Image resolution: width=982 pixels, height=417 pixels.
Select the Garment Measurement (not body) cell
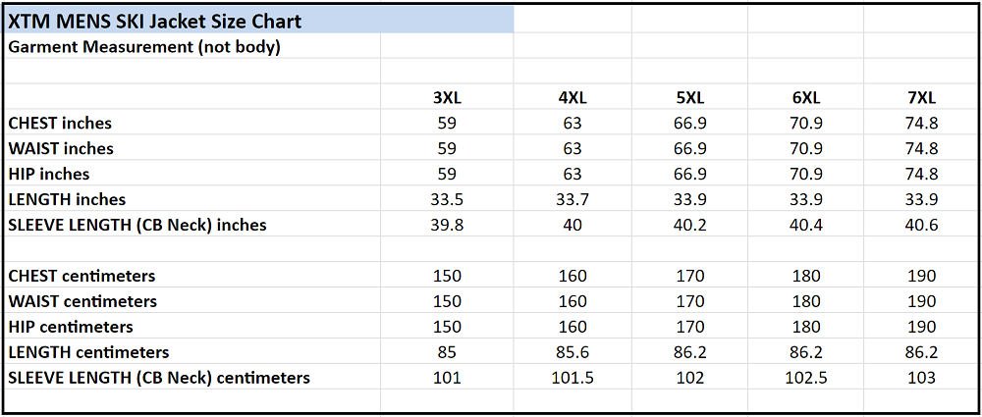pos(144,46)
